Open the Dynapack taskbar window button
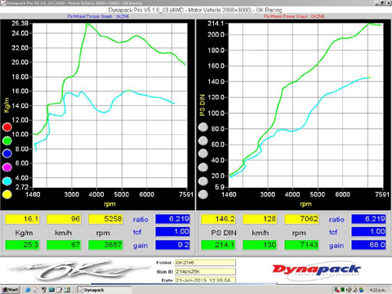 [105, 290]
